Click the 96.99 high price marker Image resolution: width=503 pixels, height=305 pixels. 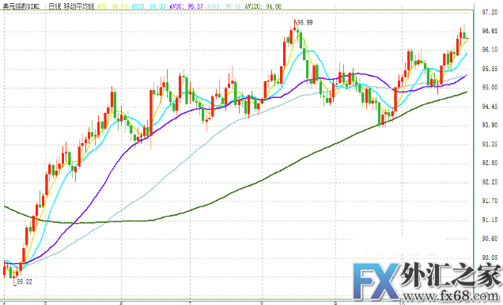click(x=304, y=22)
